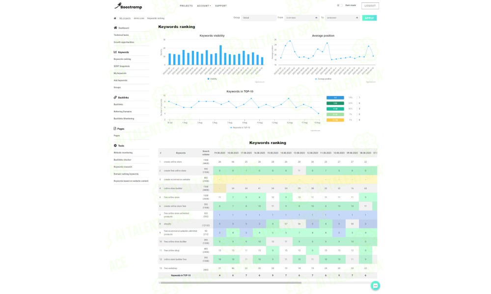This screenshot has width=491, height=294.
Task: Click the Pages document icon in the sidebar
Action: pyautogui.click(x=115, y=128)
